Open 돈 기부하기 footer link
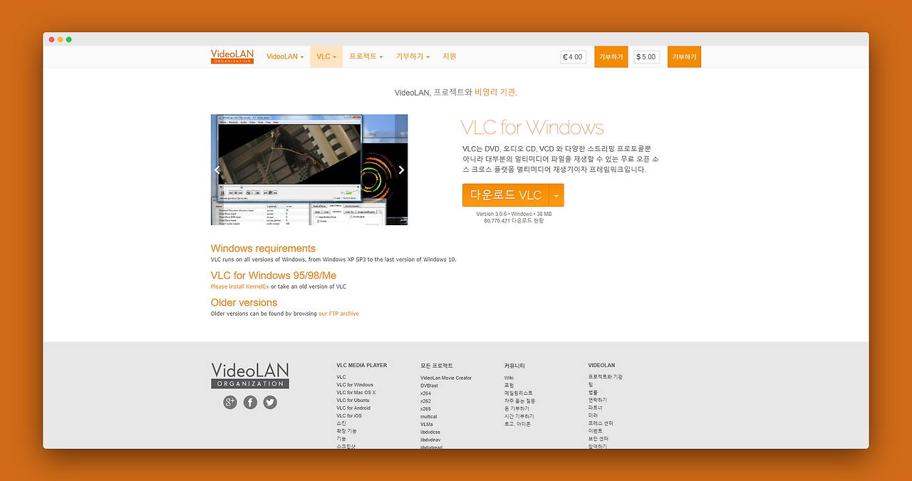This screenshot has height=481, width=912. (x=517, y=408)
